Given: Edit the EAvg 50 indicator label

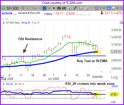Looking at the screenshot, I should pyautogui.click(x=26, y=23).
